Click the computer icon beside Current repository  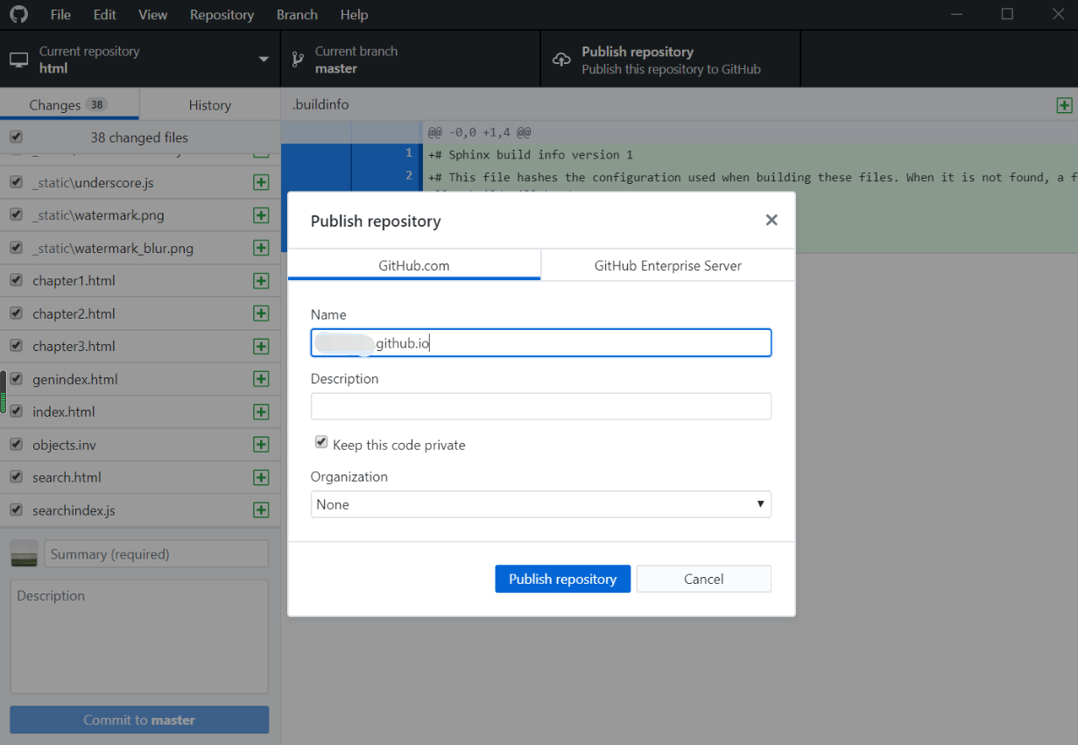18,60
